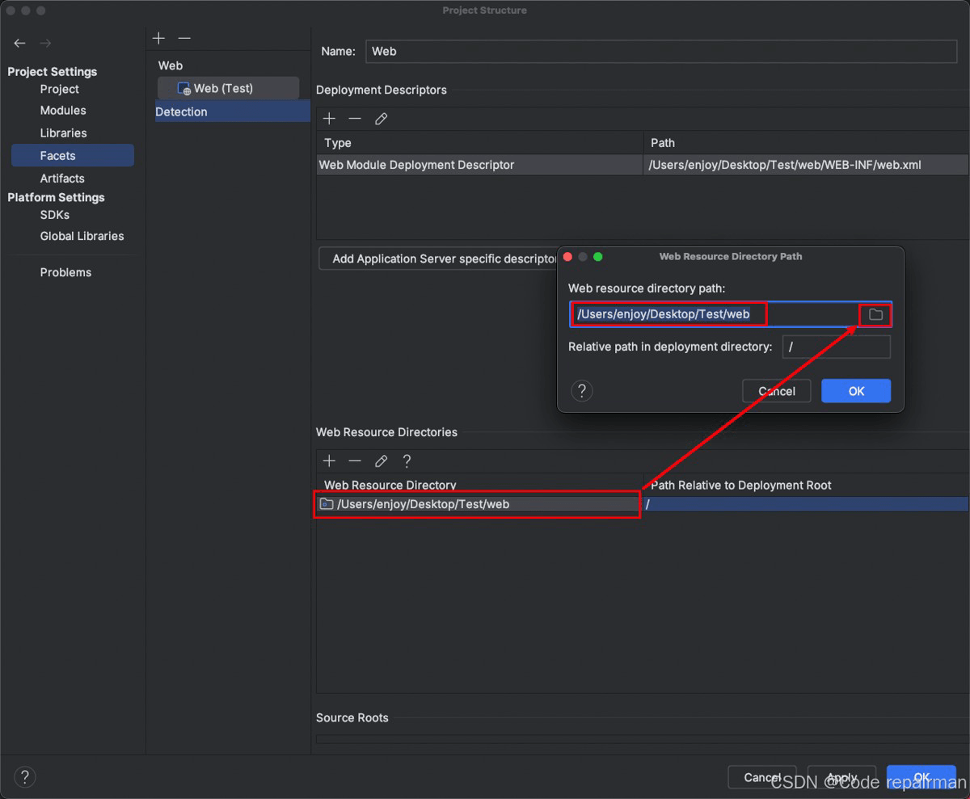Image resolution: width=970 pixels, height=799 pixels.
Task: Open Artifacts settings section
Action: (62, 179)
